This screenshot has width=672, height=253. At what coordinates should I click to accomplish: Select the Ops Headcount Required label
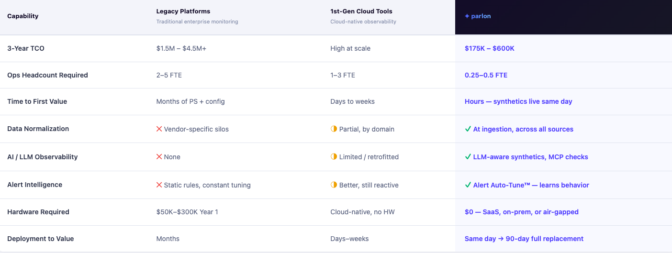point(47,75)
